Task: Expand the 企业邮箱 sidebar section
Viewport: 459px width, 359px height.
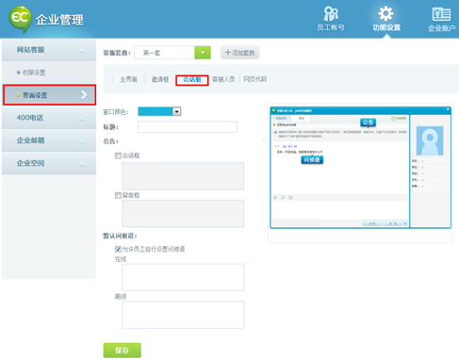Action: coord(49,140)
